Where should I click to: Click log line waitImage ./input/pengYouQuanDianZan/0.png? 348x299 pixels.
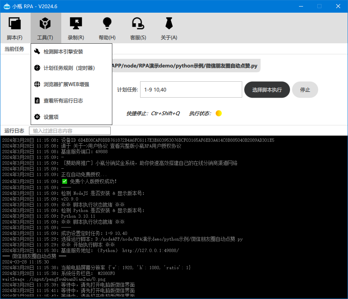click(54, 279)
